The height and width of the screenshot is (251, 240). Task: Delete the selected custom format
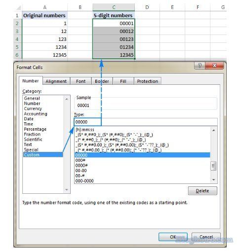pos(202,191)
